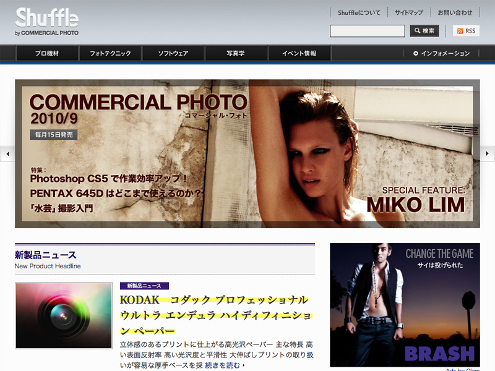This screenshot has width=495, height=371.
Task: Click 毎月15日発売 badge on banner
Action: [54, 135]
